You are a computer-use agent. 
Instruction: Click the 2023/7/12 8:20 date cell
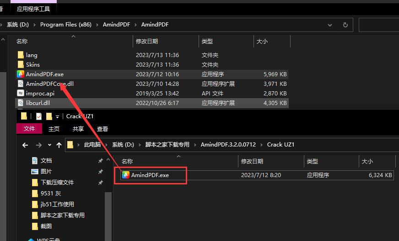261,175
